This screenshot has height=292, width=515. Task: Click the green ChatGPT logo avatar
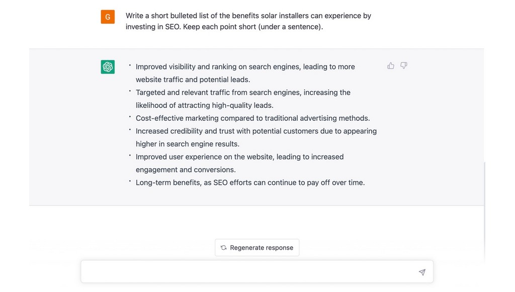(108, 67)
